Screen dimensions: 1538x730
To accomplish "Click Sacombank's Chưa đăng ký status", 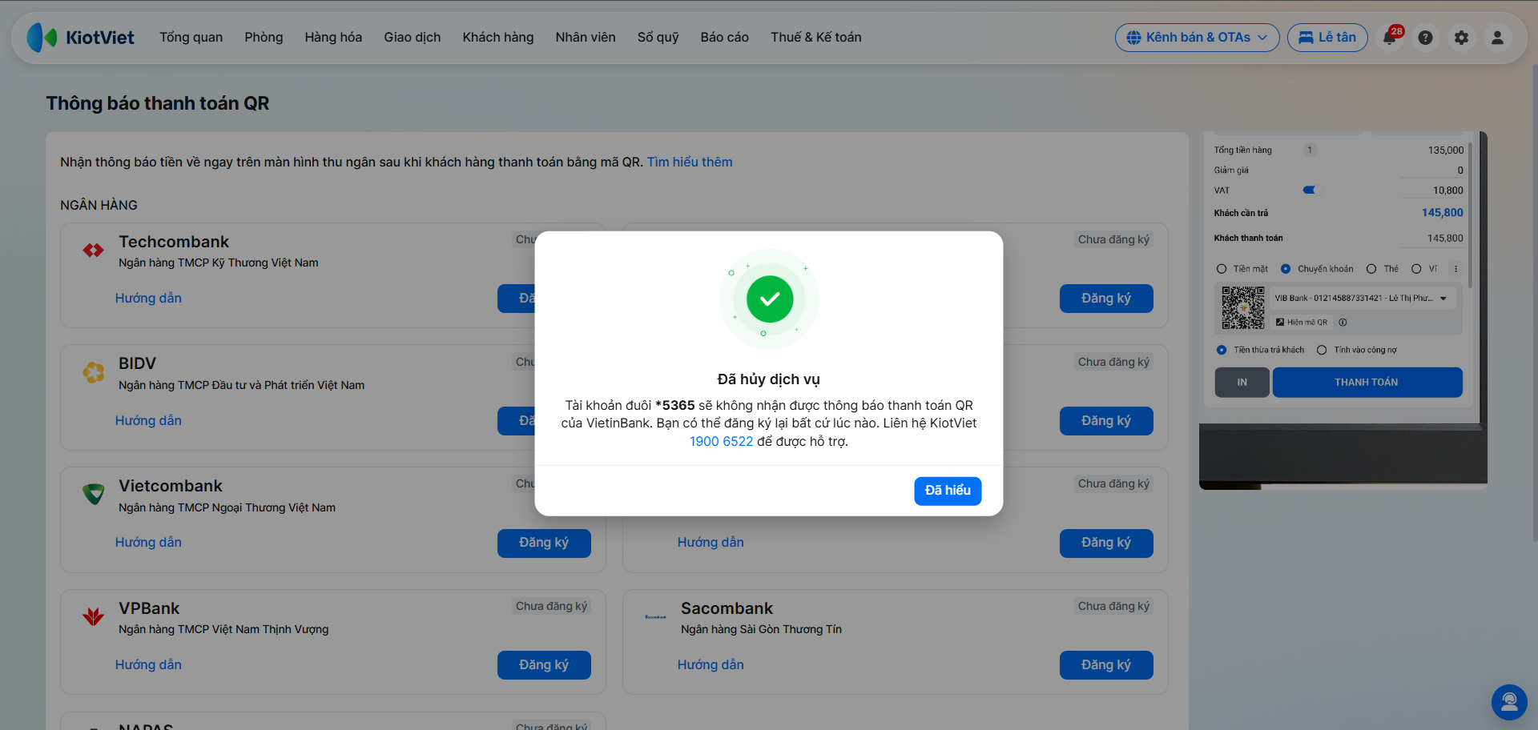I will [1113, 607].
